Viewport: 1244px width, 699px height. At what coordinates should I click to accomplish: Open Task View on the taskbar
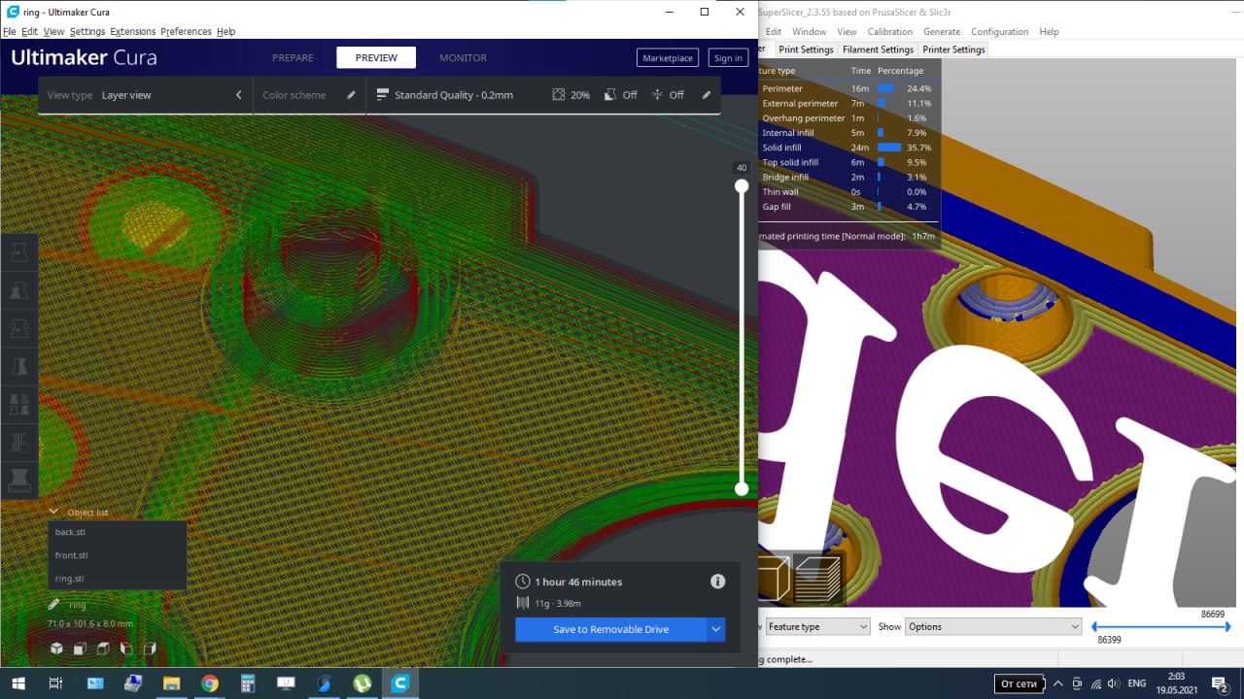pyautogui.click(x=55, y=683)
